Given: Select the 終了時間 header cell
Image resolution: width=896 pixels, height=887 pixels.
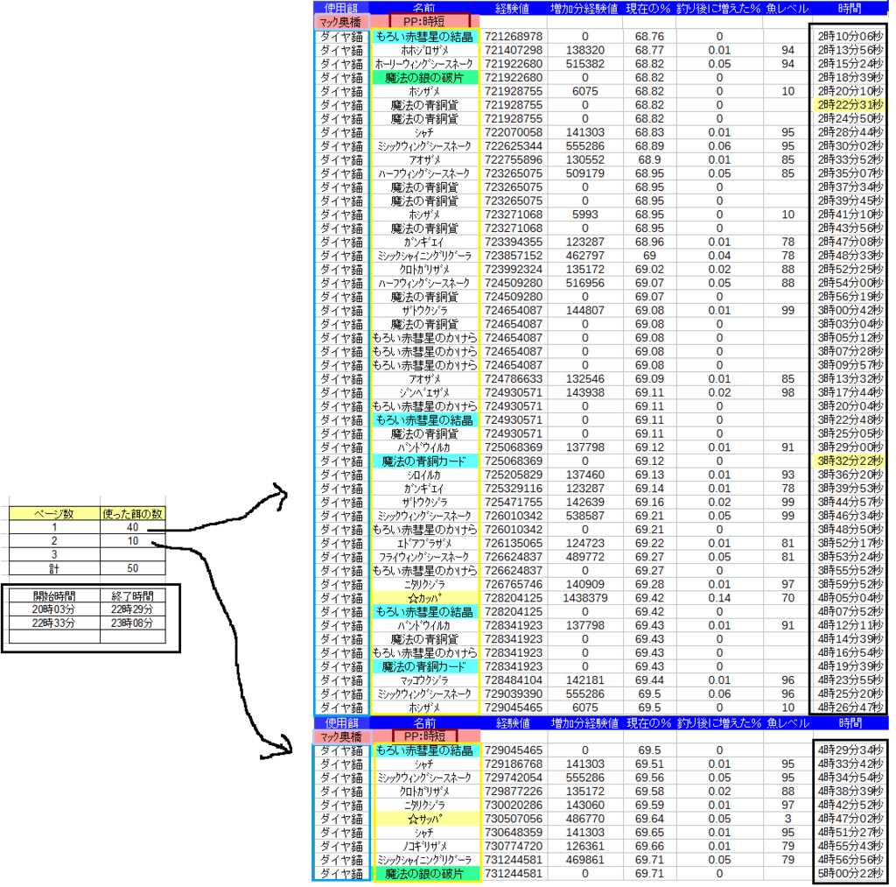Looking at the screenshot, I should [132, 595].
